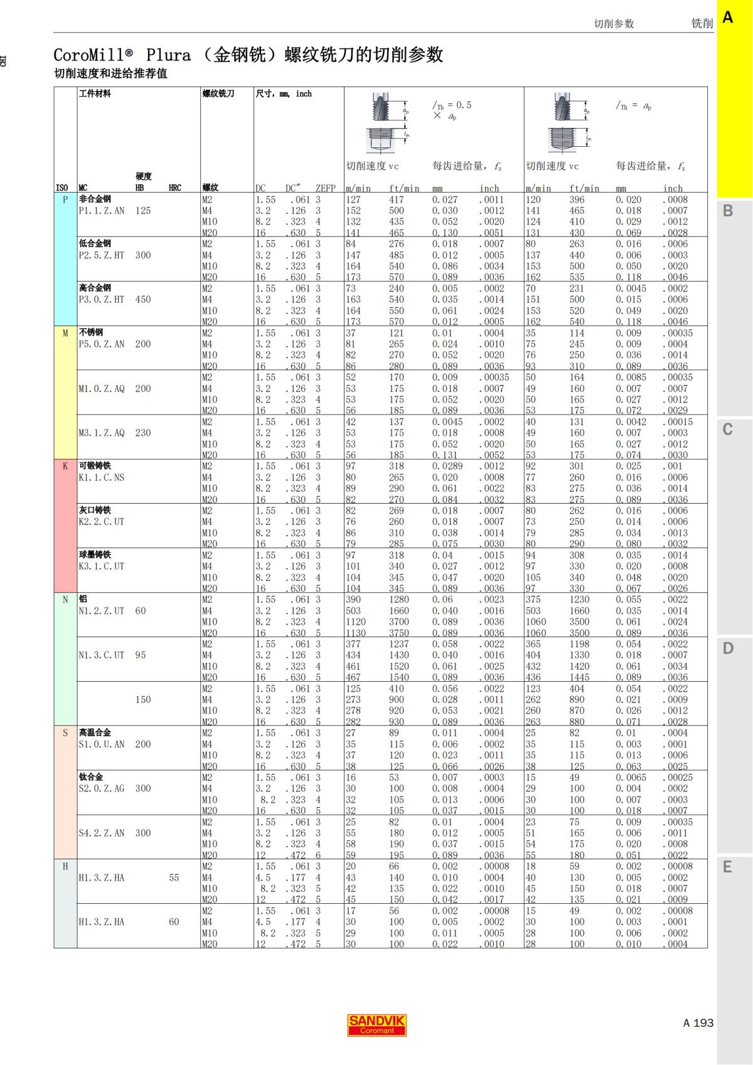Viewport: 753px width, 1065px height.
Task: Click the cutting speed value 3750
Action: [x=399, y=633]
